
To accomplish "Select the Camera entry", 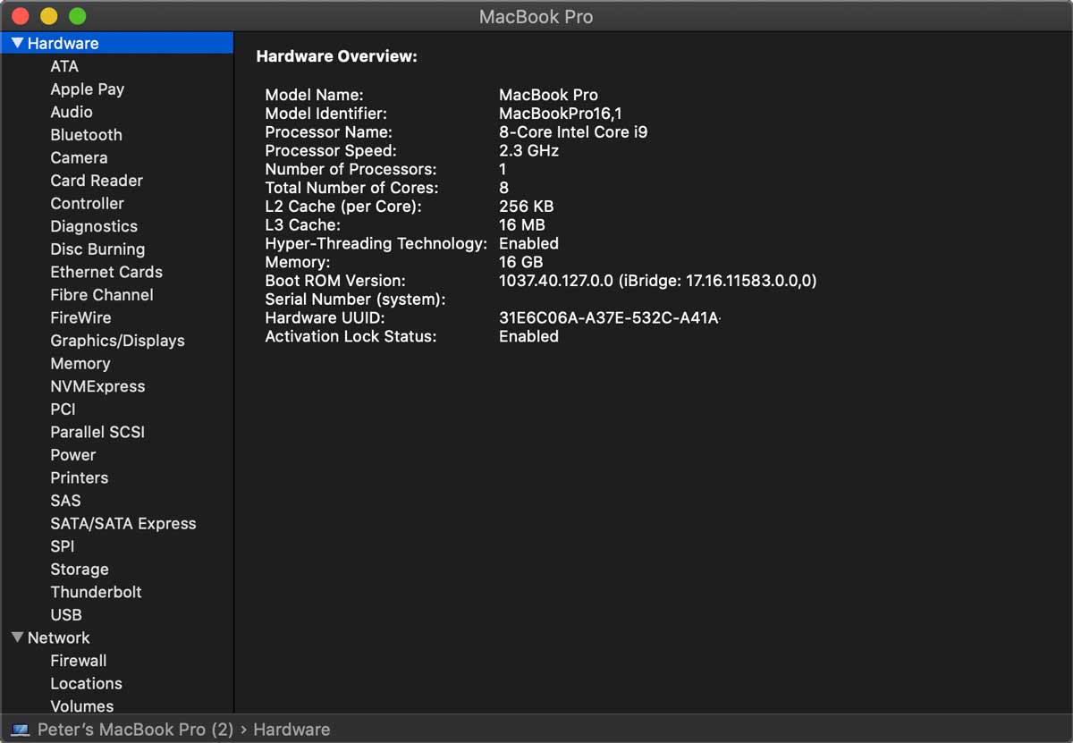I will [79, 157].
